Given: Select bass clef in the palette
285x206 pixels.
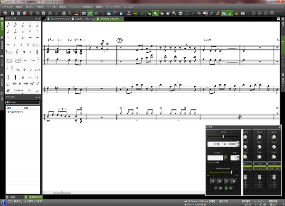Looking at the screenshot, I should [x=24, y=52].
